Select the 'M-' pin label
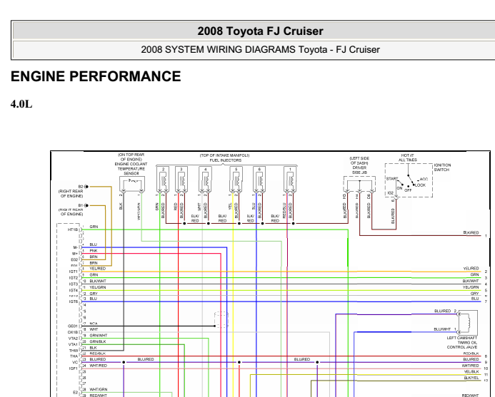The height and width of the screenshot is (397, 495). click(x=75, y=247)
